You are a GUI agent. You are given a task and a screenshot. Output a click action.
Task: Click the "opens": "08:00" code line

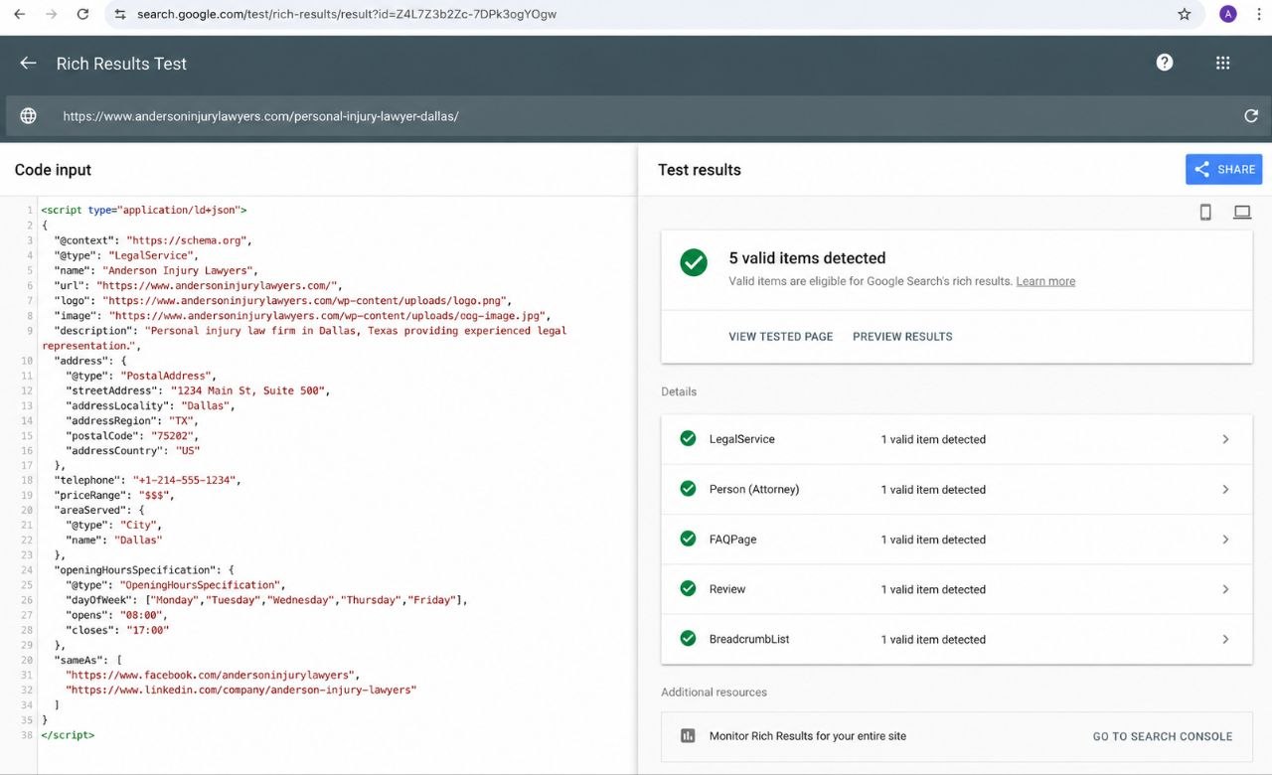(117, 615)
